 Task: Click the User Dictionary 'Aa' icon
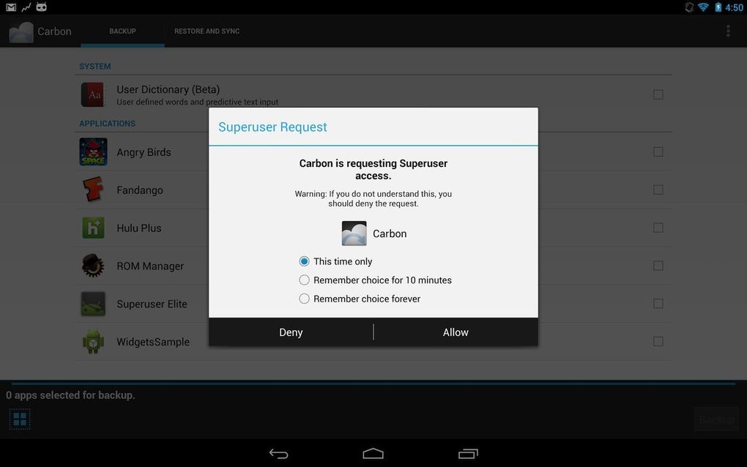coord(92,94)
